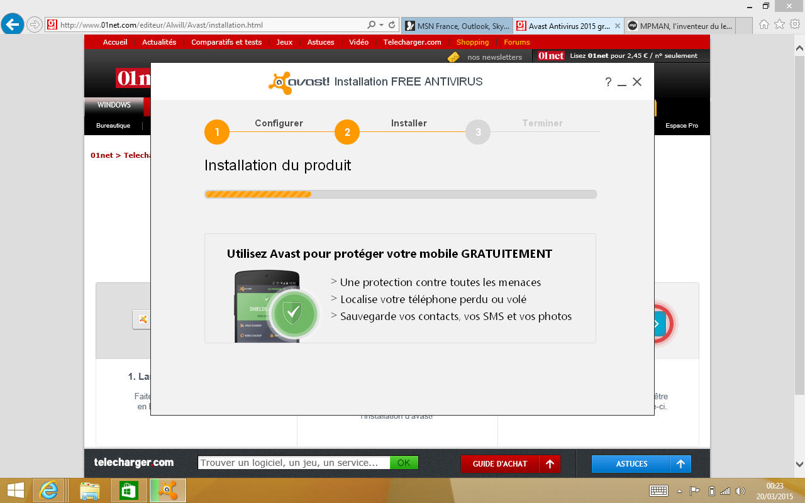
Task: Click the battery tray icon
Action: coord(711,491)
